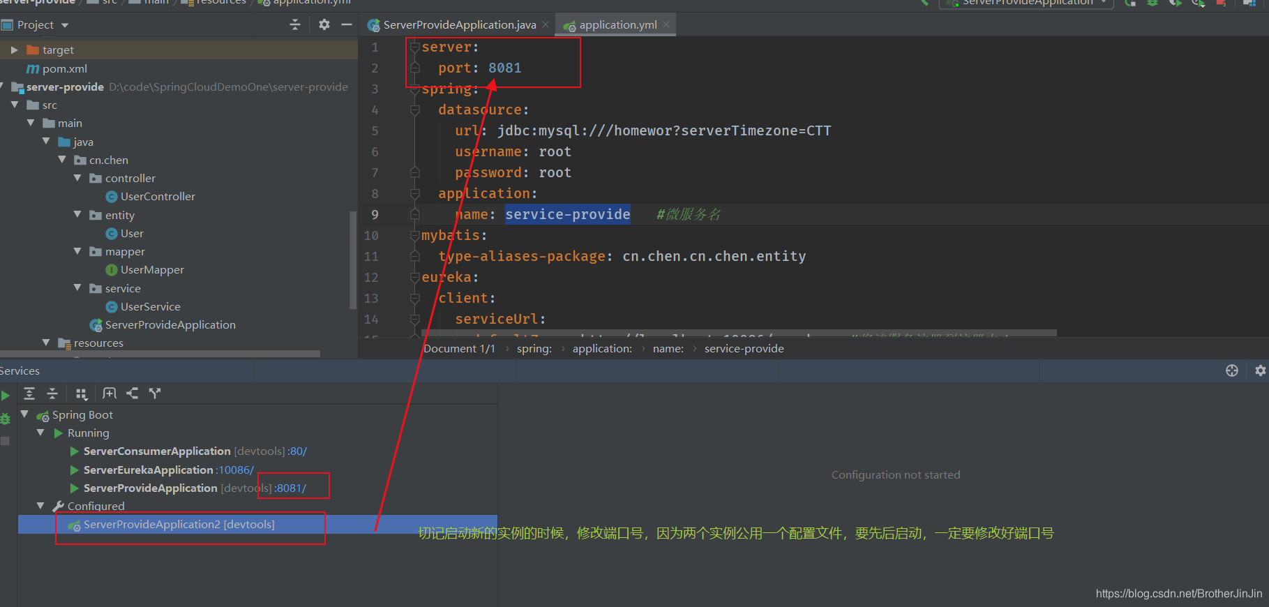Collapse the Running services group
Viewport: 1269px width, 607px height.
(40, 433)
